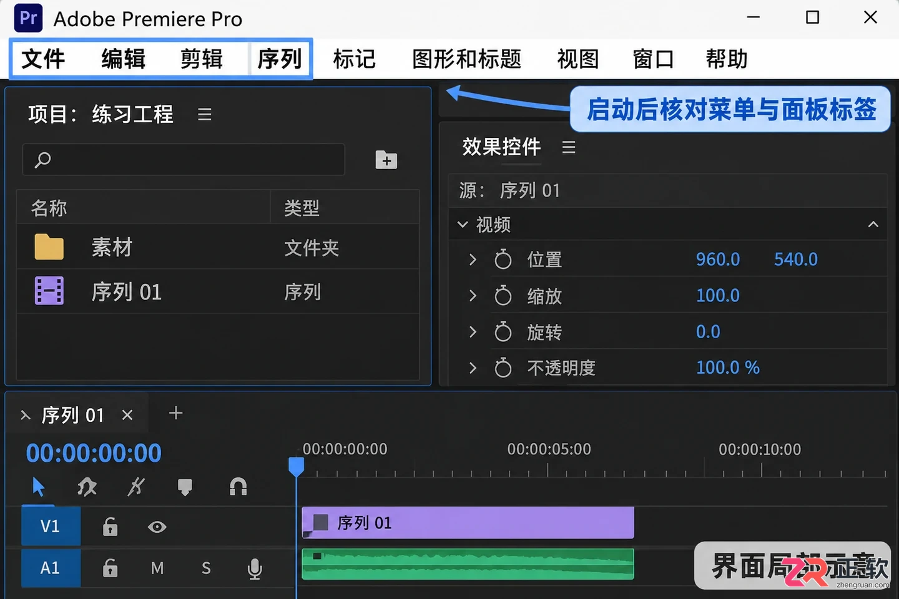Click the 文件夹 type cell
Viewport: 899px width, 599px height.
[312, 248]
